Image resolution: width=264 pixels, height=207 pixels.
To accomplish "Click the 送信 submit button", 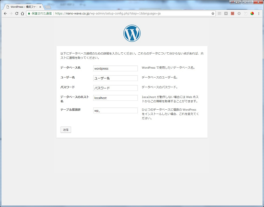I will point(66,129).
